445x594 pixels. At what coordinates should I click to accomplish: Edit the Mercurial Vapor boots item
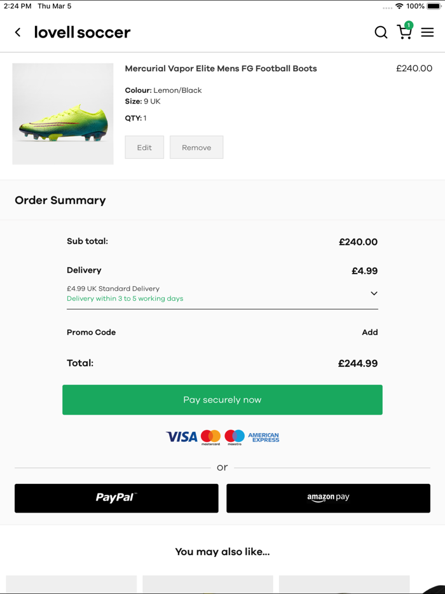144,148
